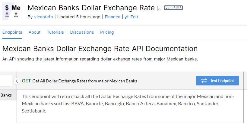This screenshot has width=247, height=123.
Task: Select the Banks endpoint in the sidebar
Action: [6, 95]
